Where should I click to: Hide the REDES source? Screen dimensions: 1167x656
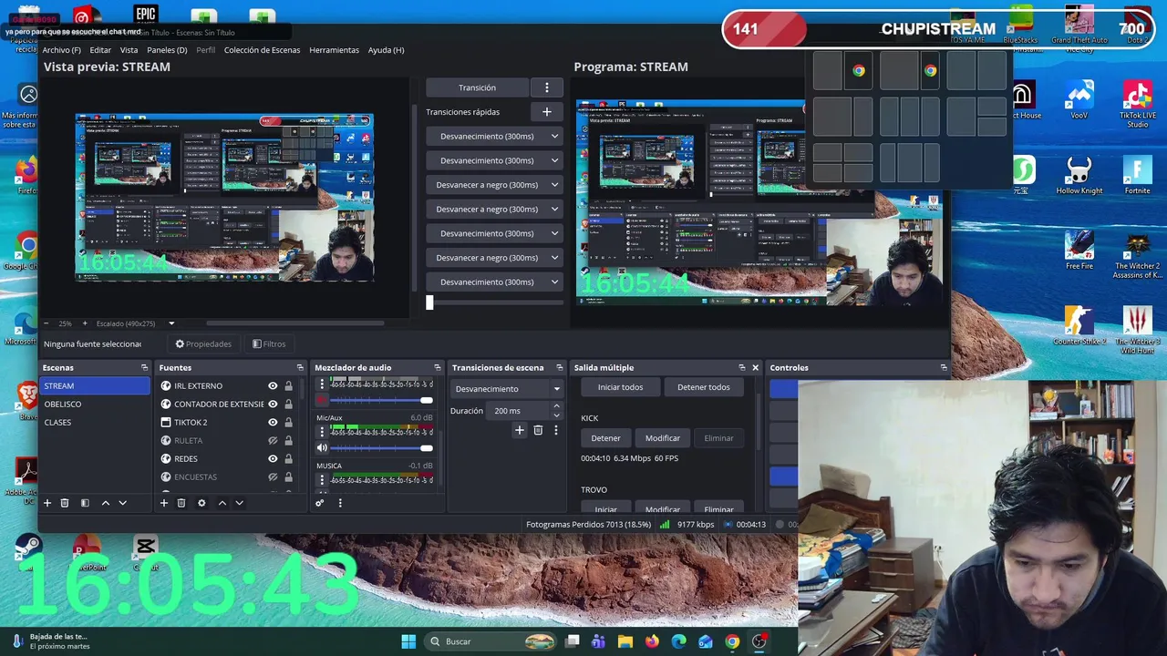[x=273, y=458]
